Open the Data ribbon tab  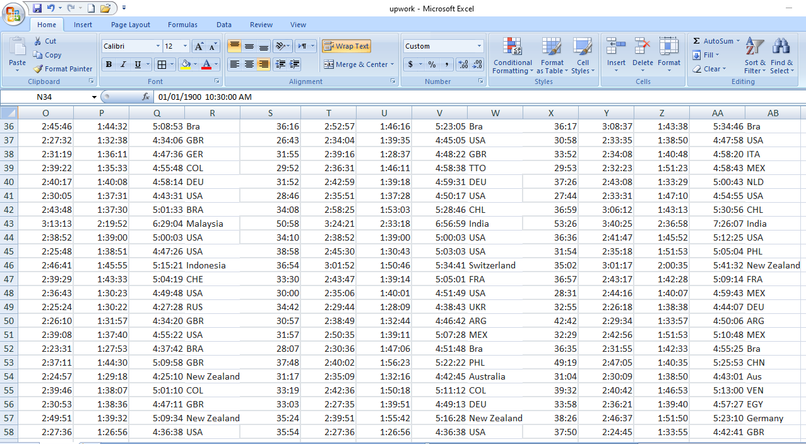pyautogui.click(x=223, y=25)
